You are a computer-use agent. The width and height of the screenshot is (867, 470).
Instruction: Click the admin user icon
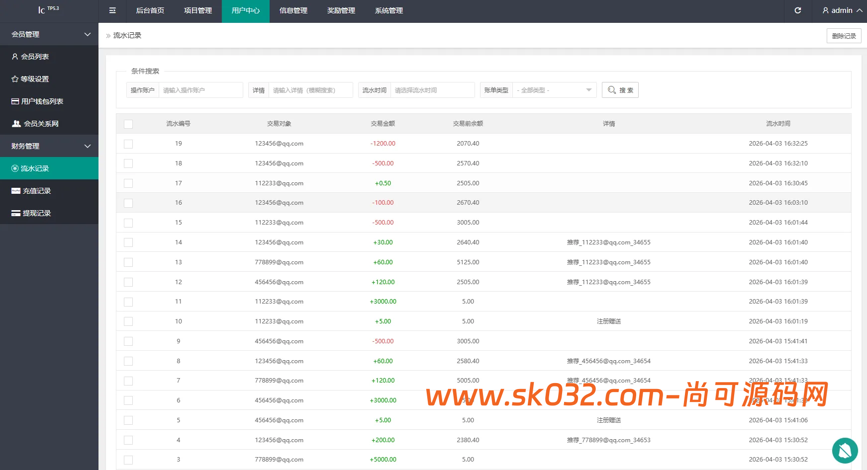[826, 10]
